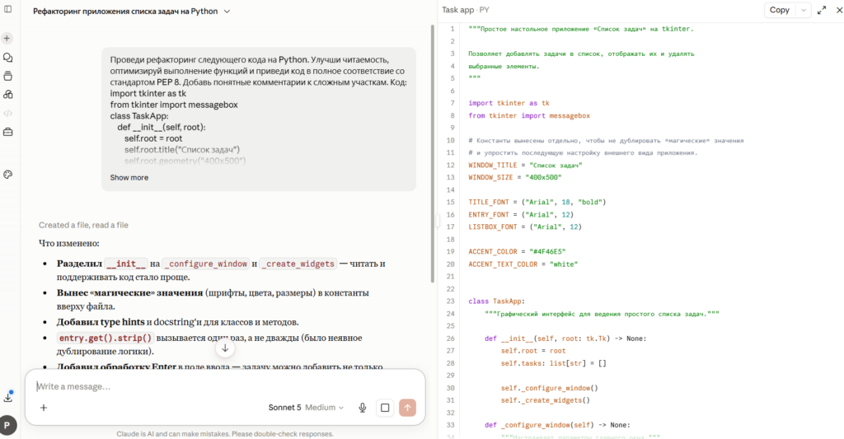Viewport: 844px width, 439px height.
Task: Click the Task app · PY title
Action: [466, 10]
